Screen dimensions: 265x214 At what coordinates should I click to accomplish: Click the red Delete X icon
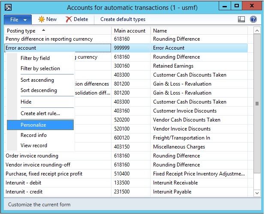click(69, 19)
